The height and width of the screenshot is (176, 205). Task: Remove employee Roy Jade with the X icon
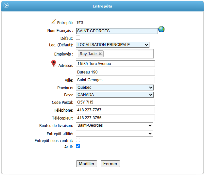100,54
